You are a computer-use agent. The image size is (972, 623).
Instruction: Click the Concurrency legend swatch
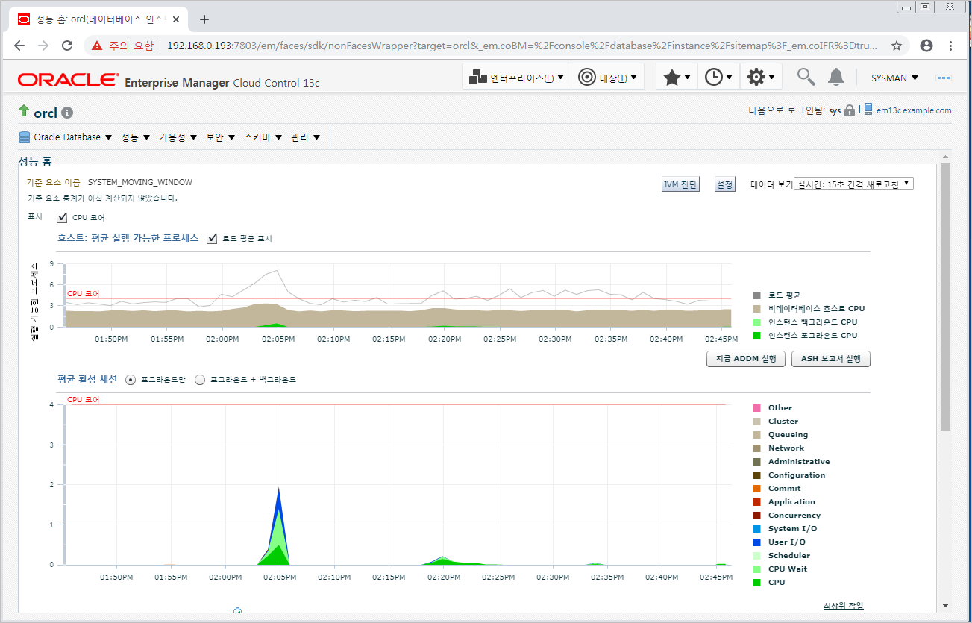click(757, 516)
